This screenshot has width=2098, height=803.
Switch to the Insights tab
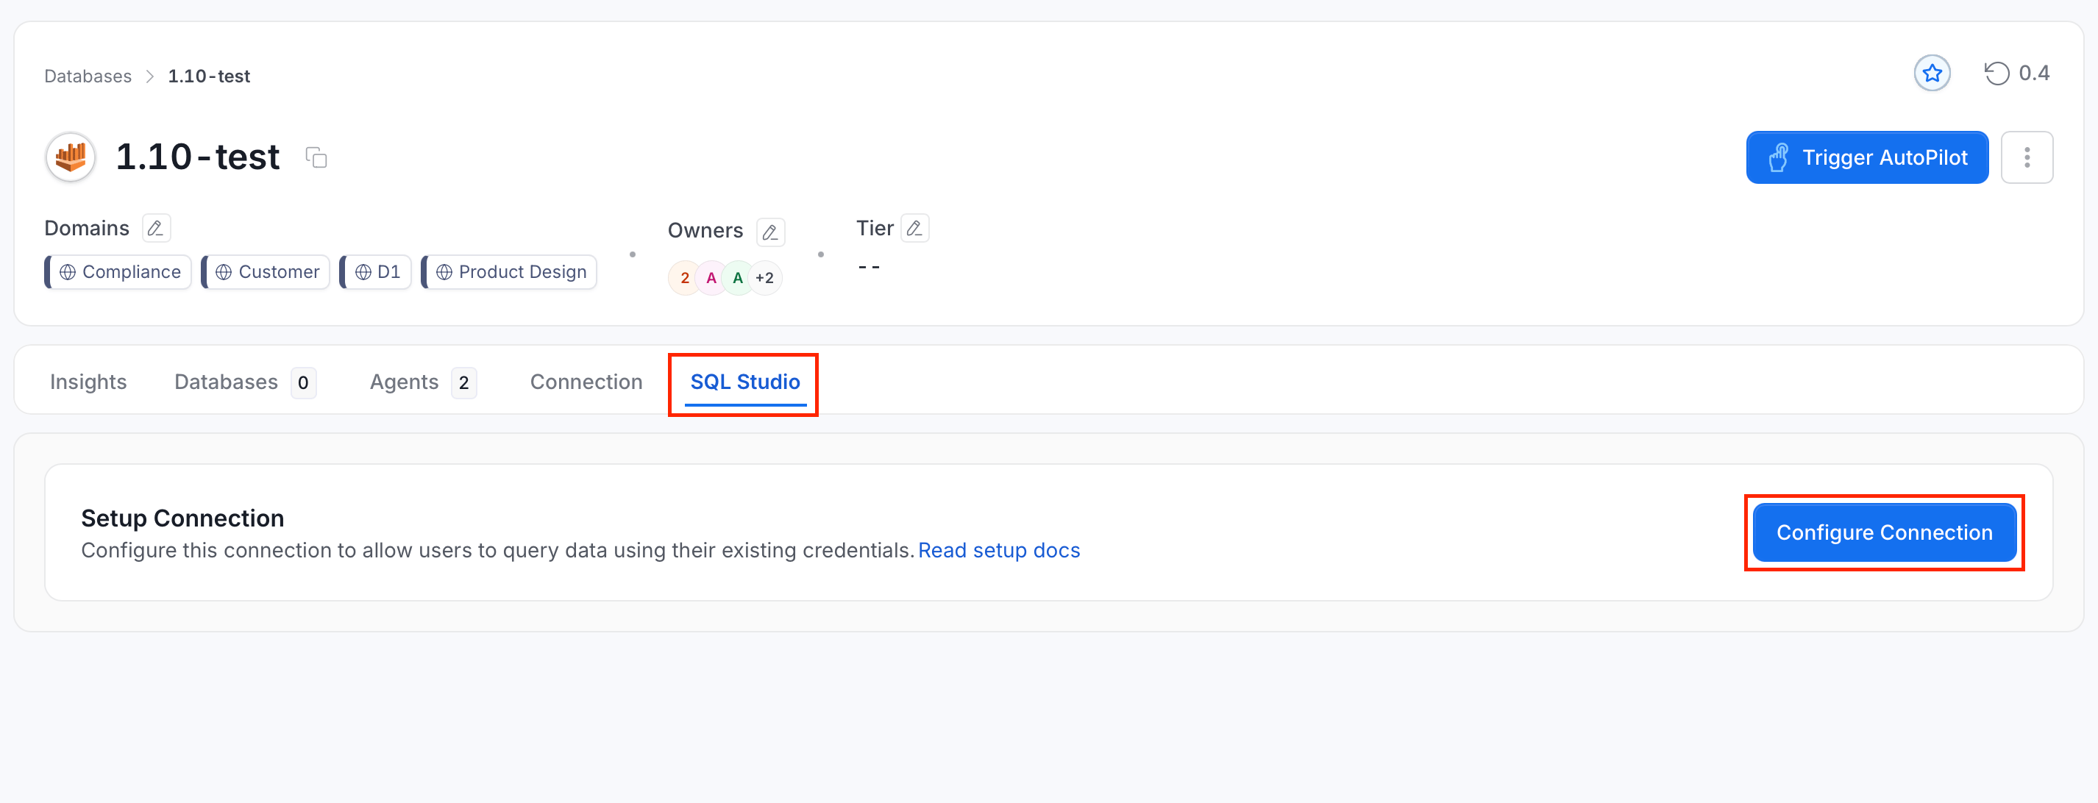pos(88,382)
